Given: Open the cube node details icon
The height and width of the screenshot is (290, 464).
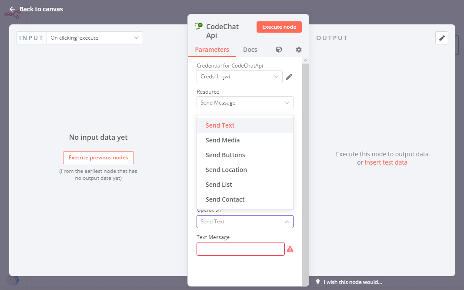Looking at the screenshot, I should (x=278, y=50).
